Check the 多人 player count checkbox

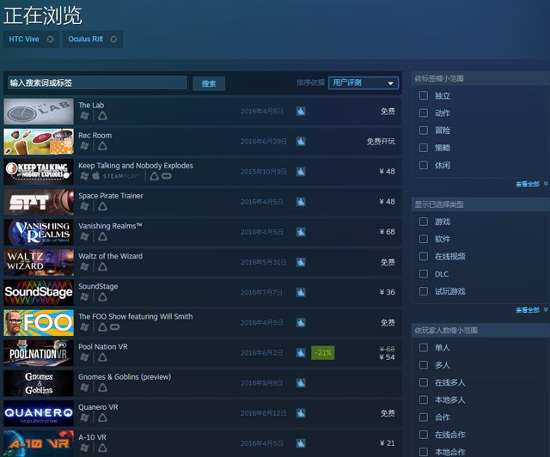pyautogui.click(x=424, y=365)
